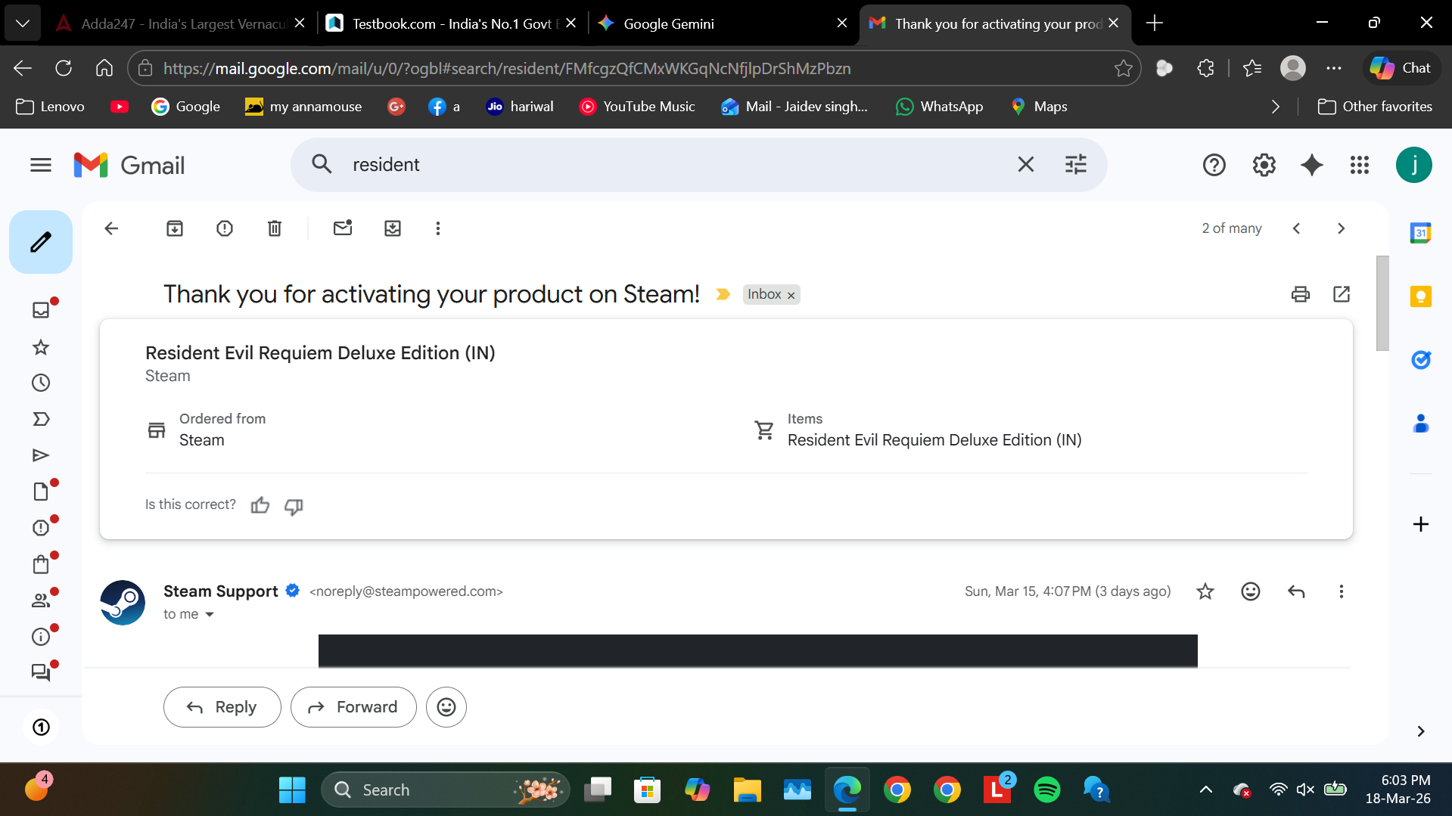Open a new browser tab
1452x816 pixels.
click(1155, 23)
